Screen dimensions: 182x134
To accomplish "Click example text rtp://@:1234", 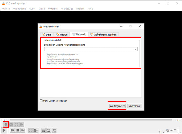I will [52, 57].
